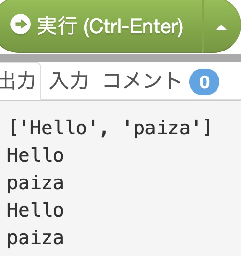241x256 pixels.
Task: Expand run options with the up arrow
Action: tap(221, 28)
